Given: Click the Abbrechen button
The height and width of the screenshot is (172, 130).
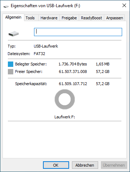Looking at the screenshot, I should (x=85, y=165).
